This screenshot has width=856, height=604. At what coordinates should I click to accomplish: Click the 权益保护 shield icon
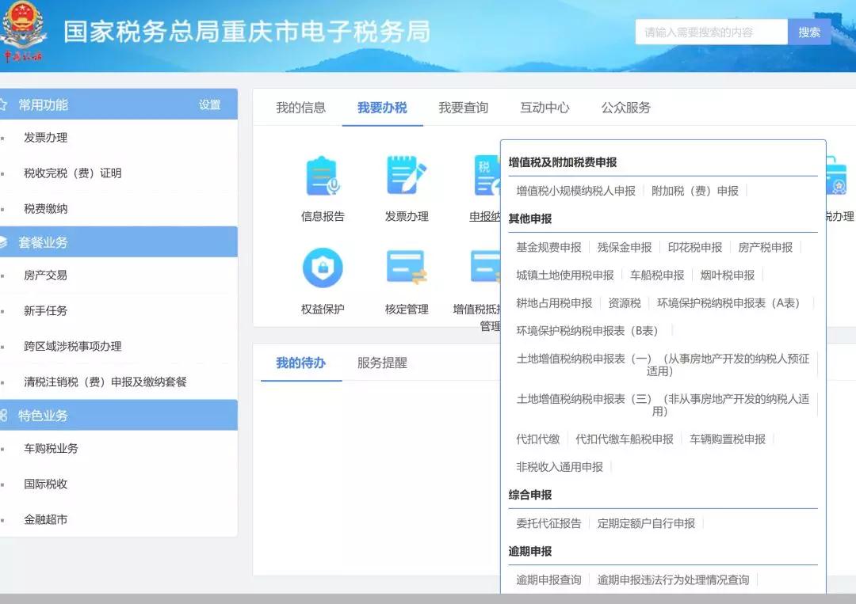pos(323,268)
